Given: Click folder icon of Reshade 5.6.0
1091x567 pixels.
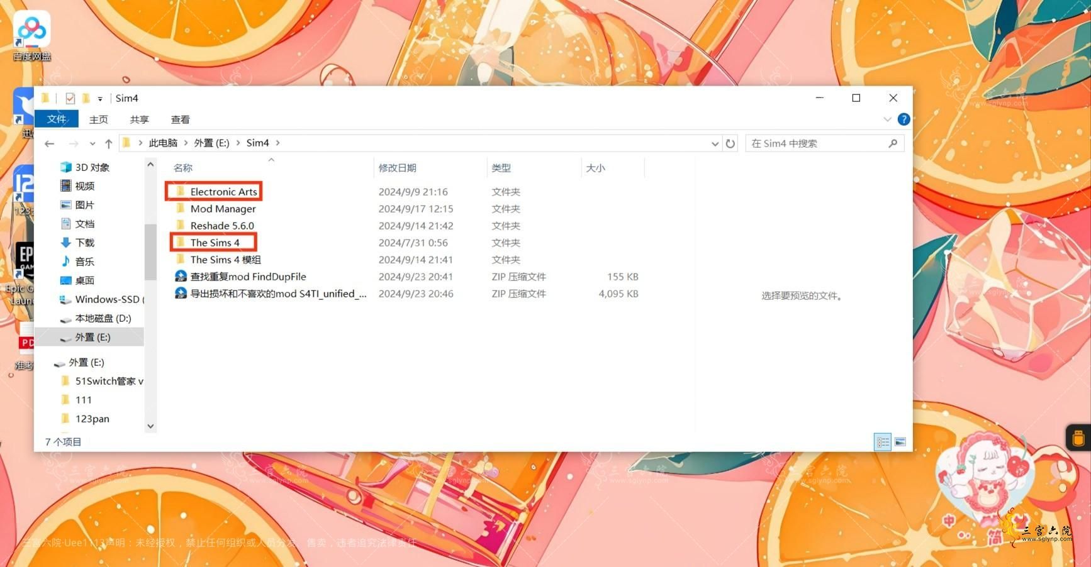Looking at the screenshot, I should (x=181, y=225).
